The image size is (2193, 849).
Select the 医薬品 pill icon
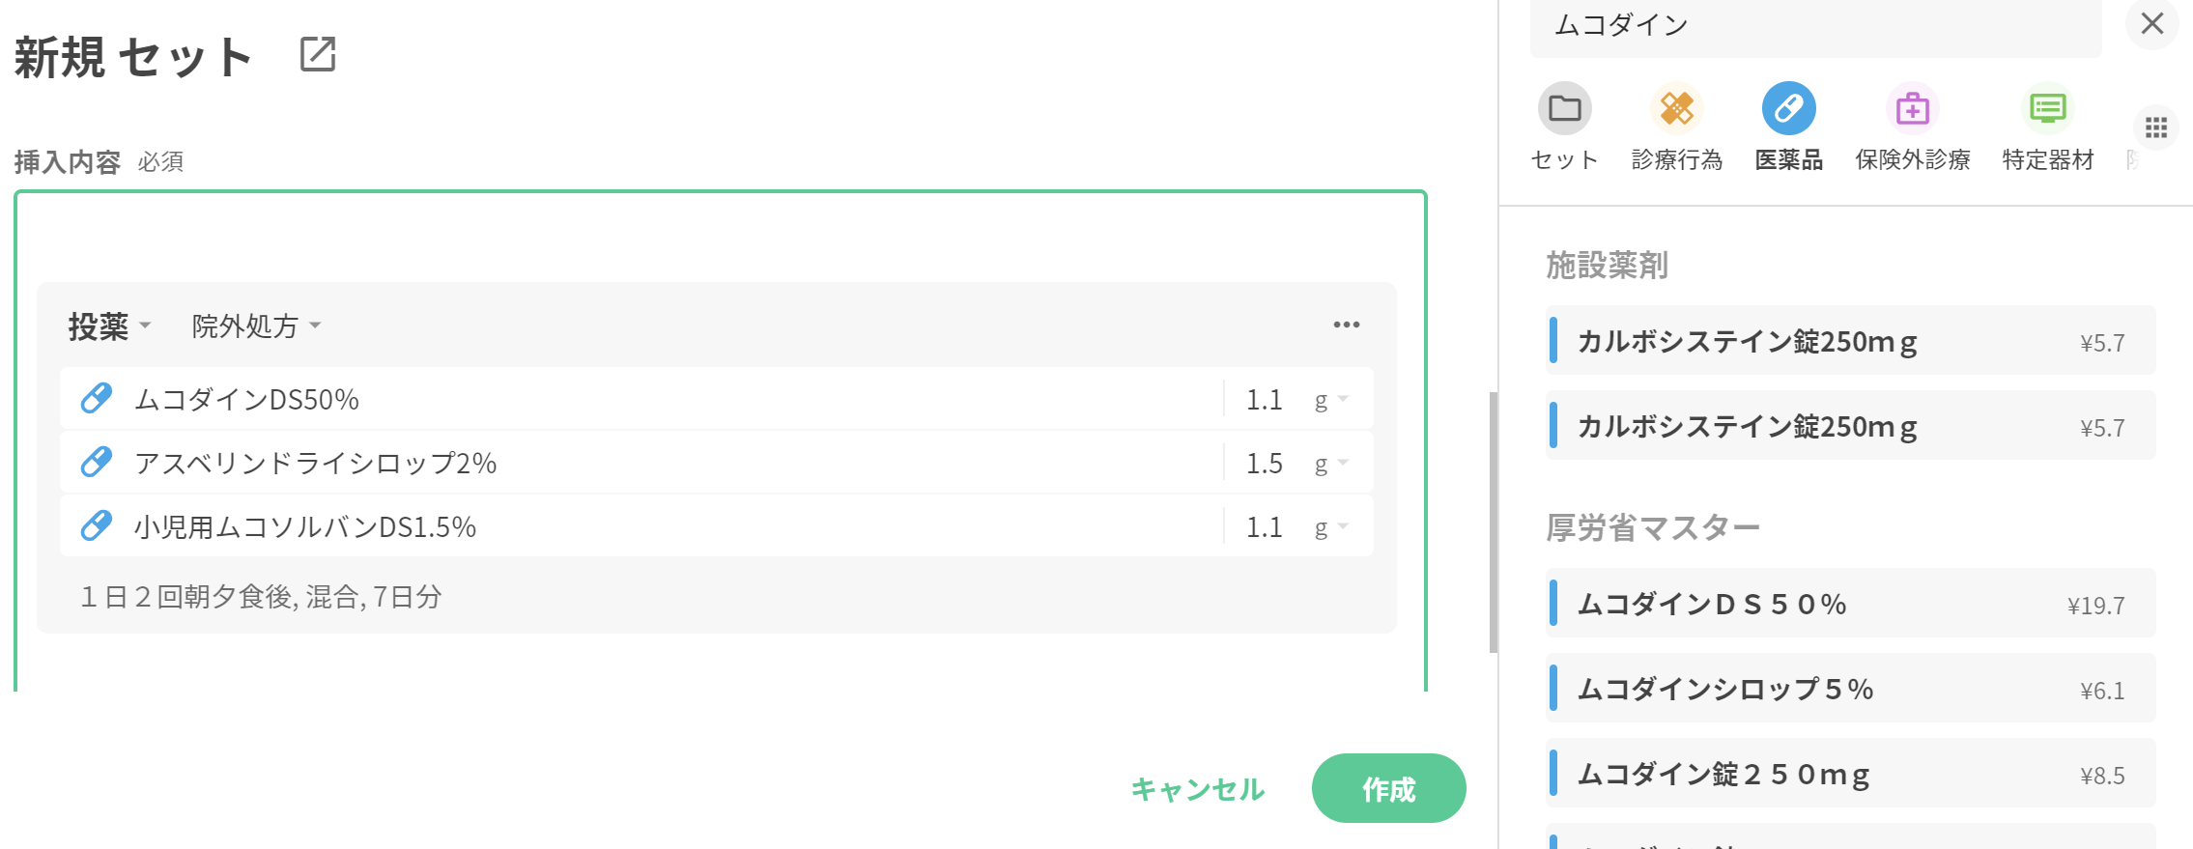[1788, 108]
